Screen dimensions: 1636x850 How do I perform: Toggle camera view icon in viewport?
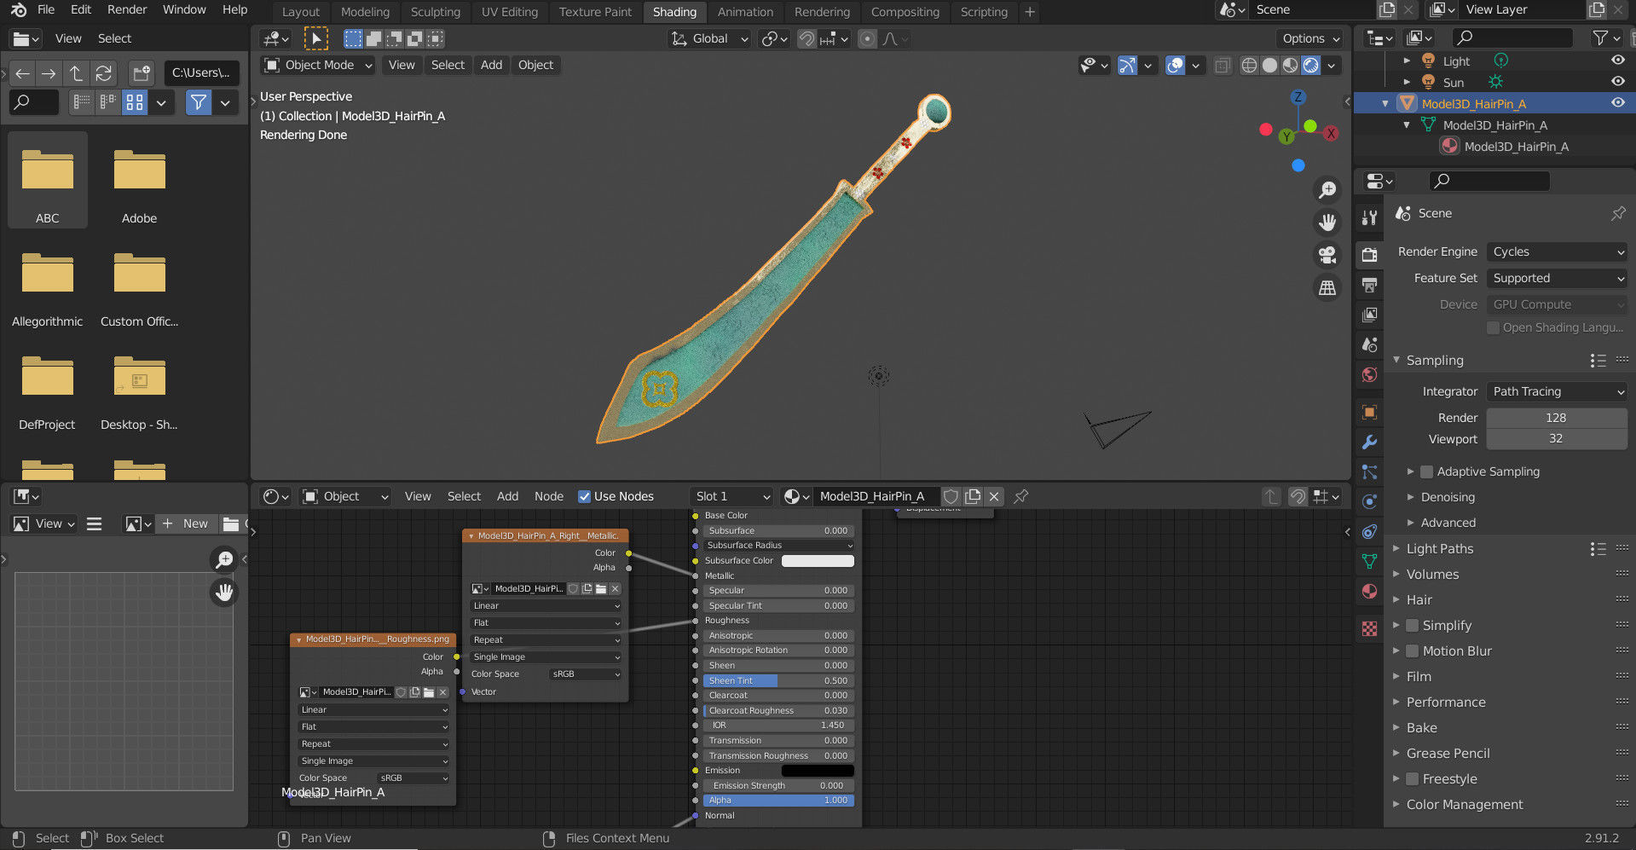pos(1327,255)
